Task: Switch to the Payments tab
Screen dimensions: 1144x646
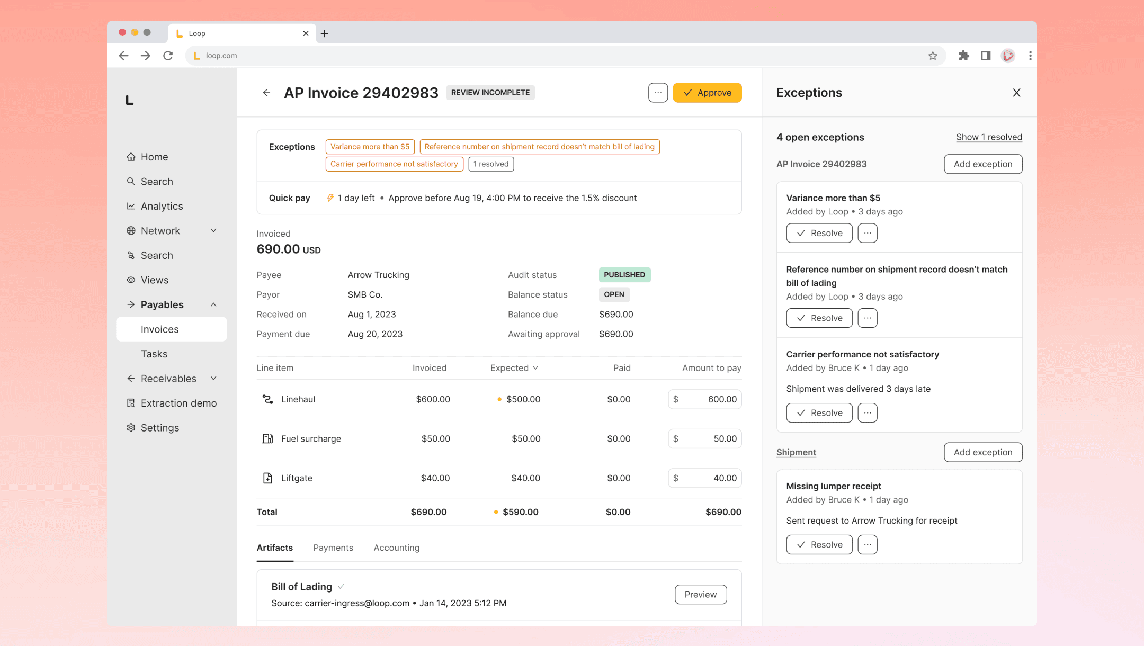Action: coord(333,548)
